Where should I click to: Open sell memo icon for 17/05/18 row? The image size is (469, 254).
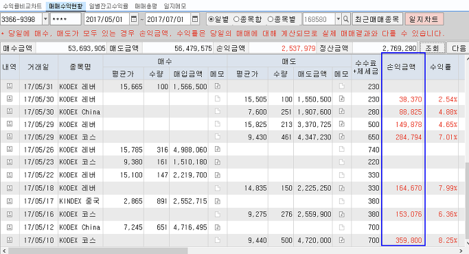pos(342,188)
